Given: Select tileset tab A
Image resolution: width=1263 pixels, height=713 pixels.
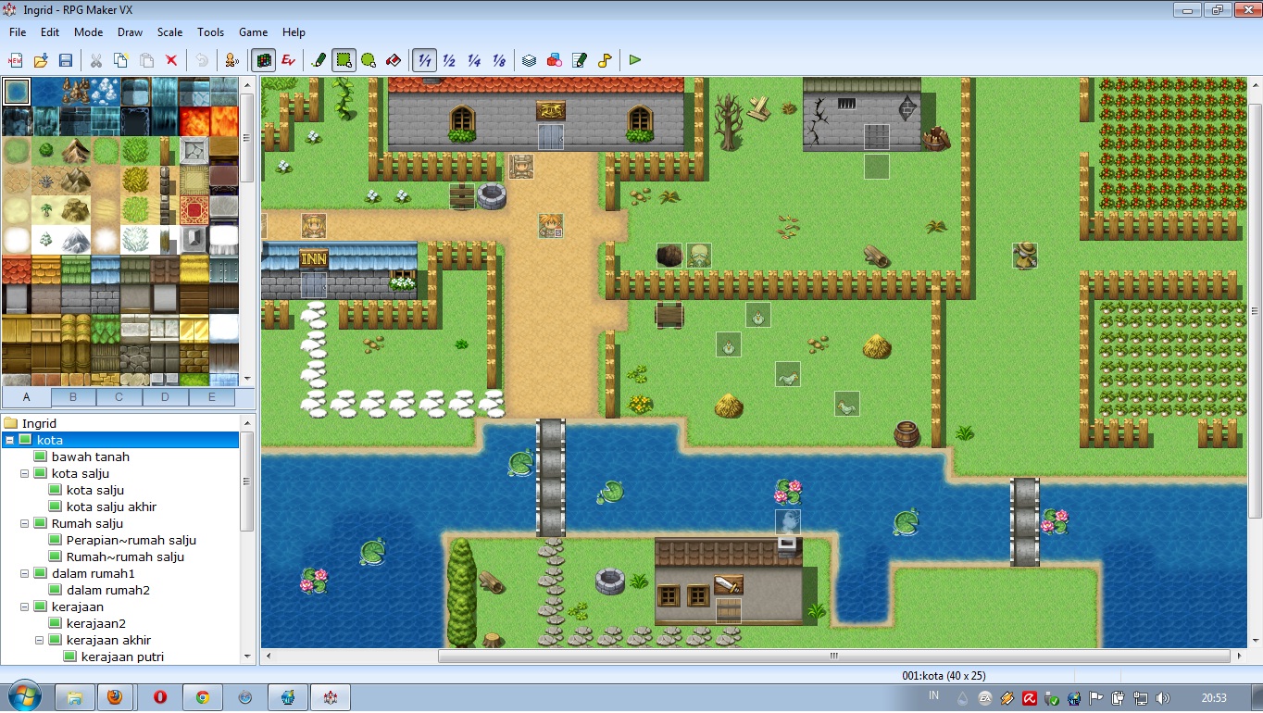Looking at the screenshot, I should (27, 397).
